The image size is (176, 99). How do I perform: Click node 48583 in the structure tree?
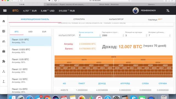[99, 62]
